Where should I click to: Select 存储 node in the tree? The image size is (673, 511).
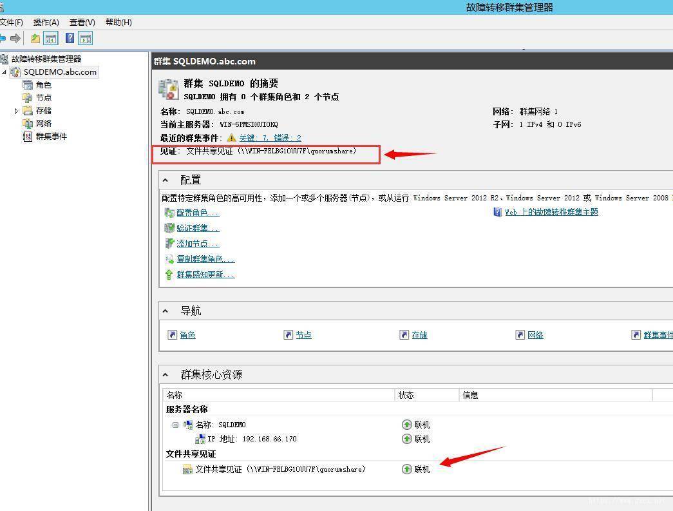coord(43,110)
